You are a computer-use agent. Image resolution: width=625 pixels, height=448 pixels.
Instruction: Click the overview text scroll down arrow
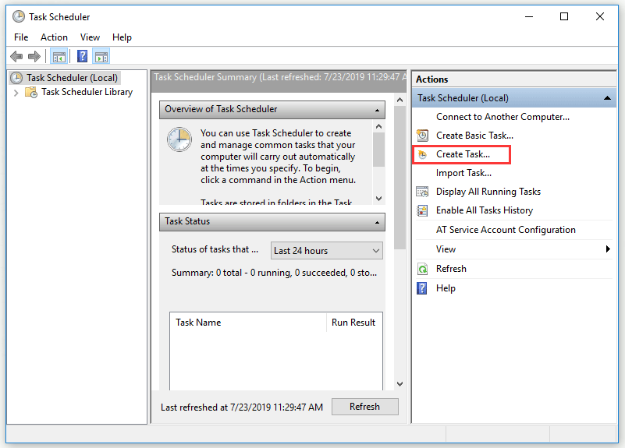coord(378,198)
